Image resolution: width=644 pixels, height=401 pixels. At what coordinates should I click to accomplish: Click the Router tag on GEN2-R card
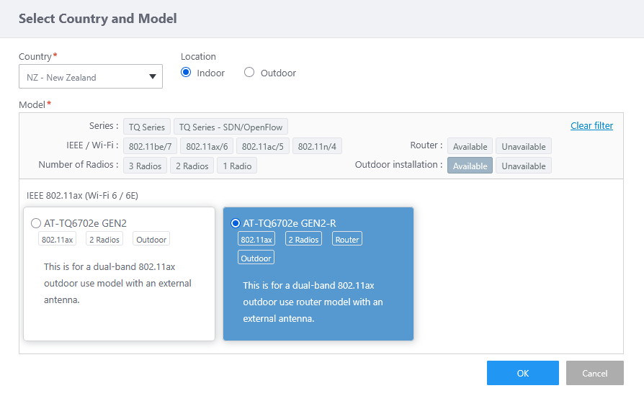point(347,239)
